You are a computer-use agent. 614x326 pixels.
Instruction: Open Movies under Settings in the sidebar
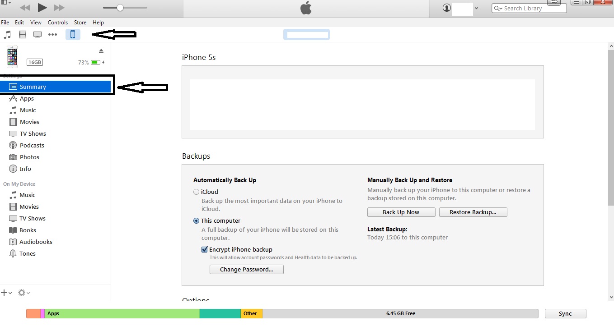[x=29, y=122]
